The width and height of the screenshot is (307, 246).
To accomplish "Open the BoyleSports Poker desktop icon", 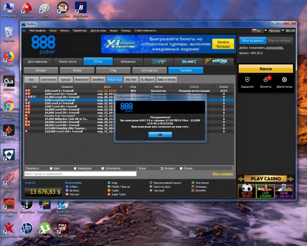I will click(81, 10).
